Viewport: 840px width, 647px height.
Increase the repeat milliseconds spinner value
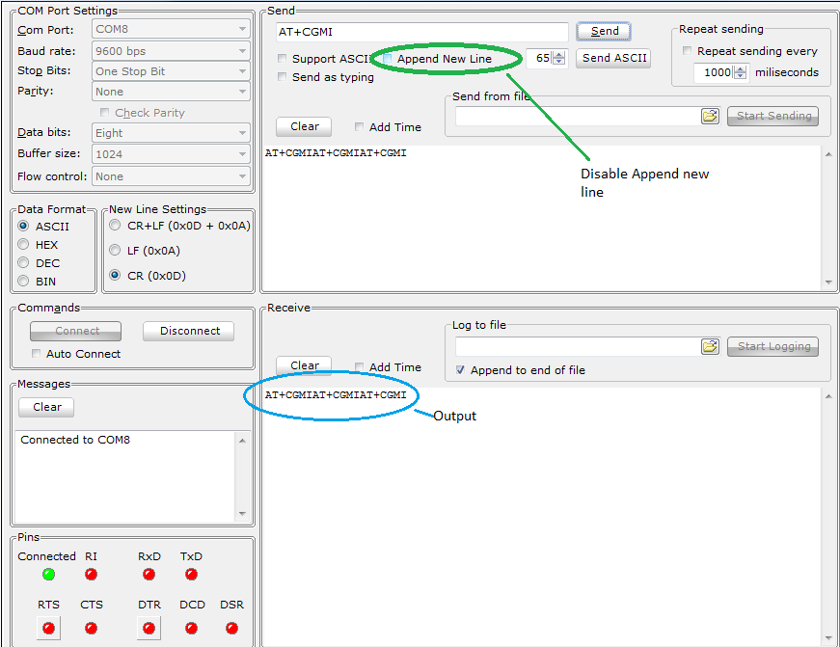coord(741,68)
